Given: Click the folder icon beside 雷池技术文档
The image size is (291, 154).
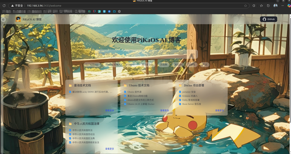Looking at the screenshot, I should (x=70, y=86).
